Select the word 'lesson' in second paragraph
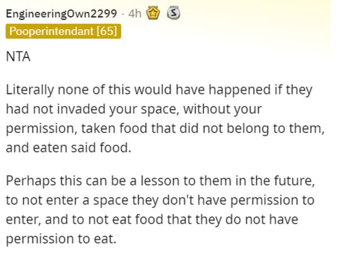 coord(160,181)
